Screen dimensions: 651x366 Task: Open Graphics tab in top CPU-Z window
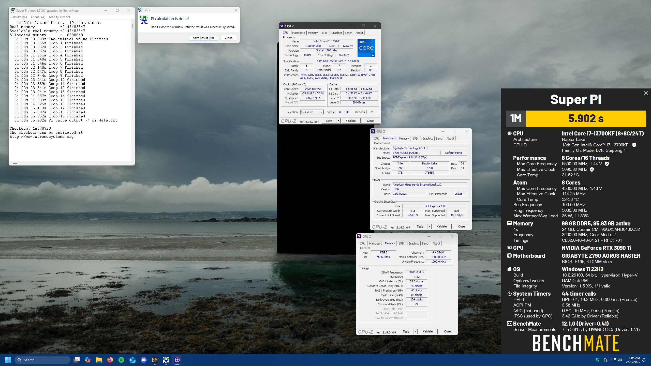point(336,33)
